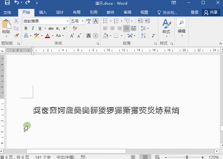Screen dimensions: 223x159
Task: Click the 共享 (Share) button
Action: click(x=211, y=12)
